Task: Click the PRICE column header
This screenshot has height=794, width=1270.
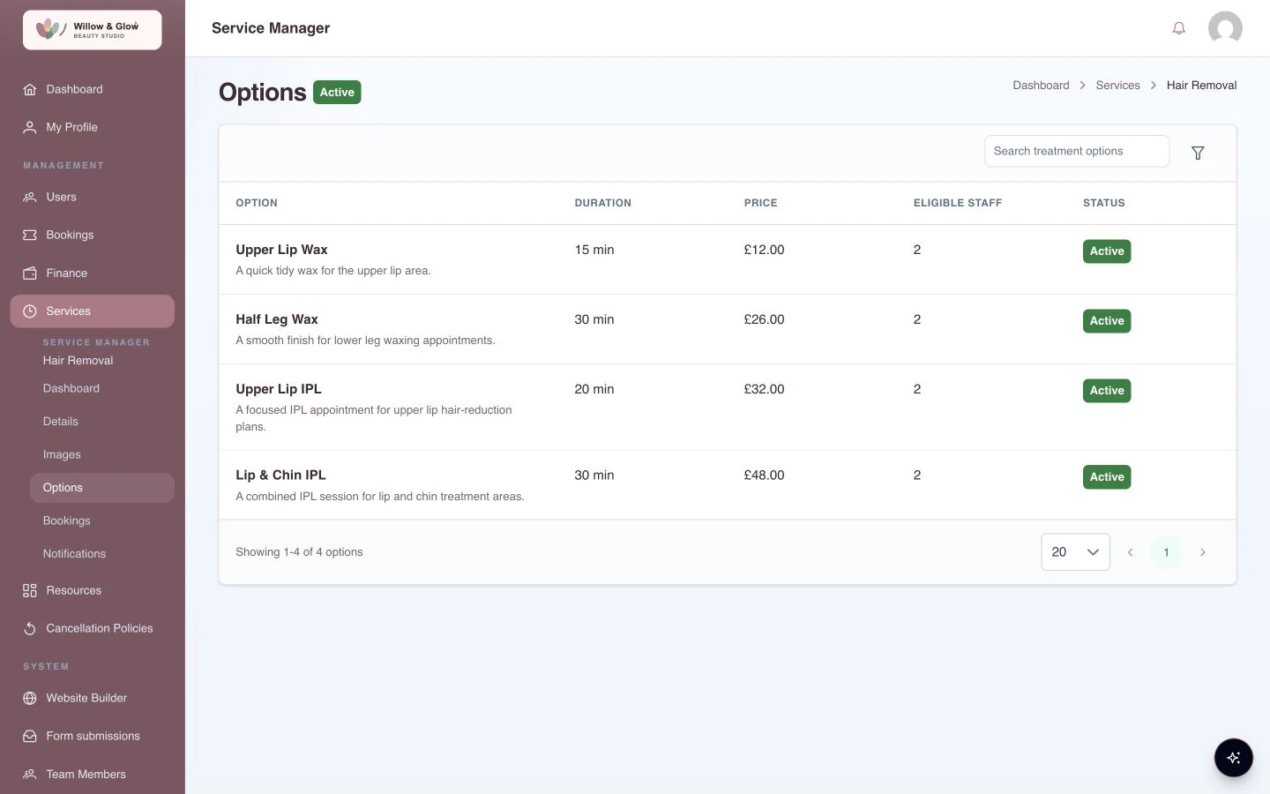Action: click(x=761, y=203)
